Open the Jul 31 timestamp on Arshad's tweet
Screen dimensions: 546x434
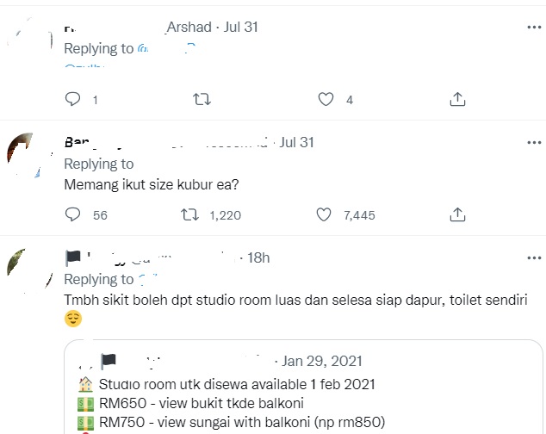240,28
